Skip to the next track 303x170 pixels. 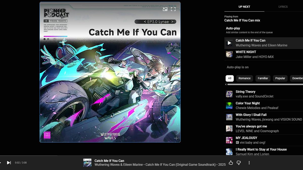coord(9,163)
